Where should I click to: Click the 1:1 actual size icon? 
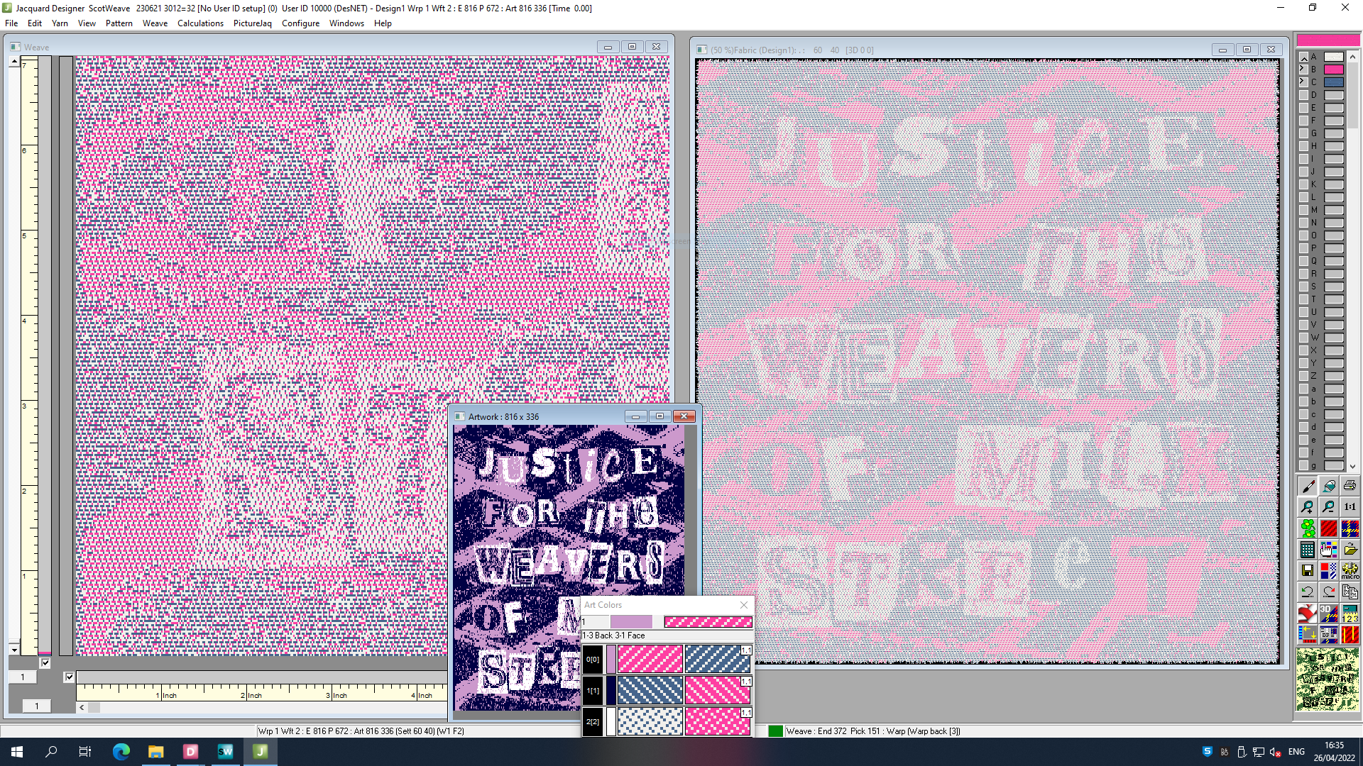tap(1350, 507)
